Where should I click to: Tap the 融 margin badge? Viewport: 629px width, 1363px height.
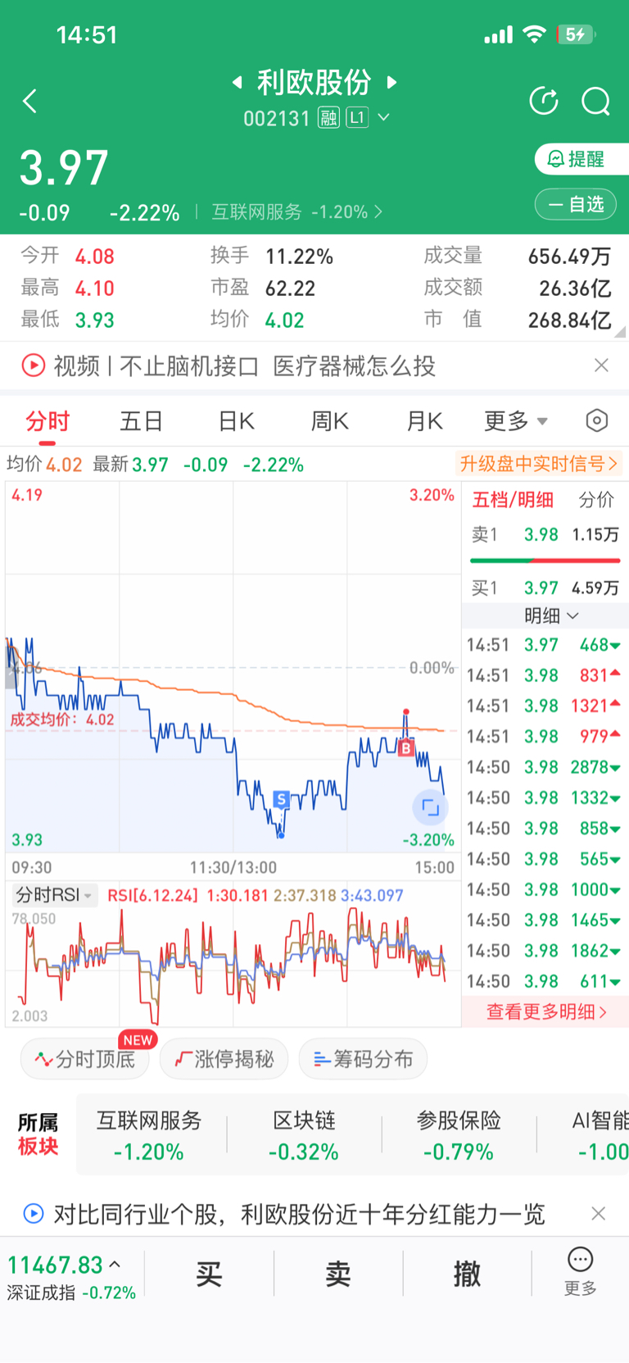tap(328, 118)
